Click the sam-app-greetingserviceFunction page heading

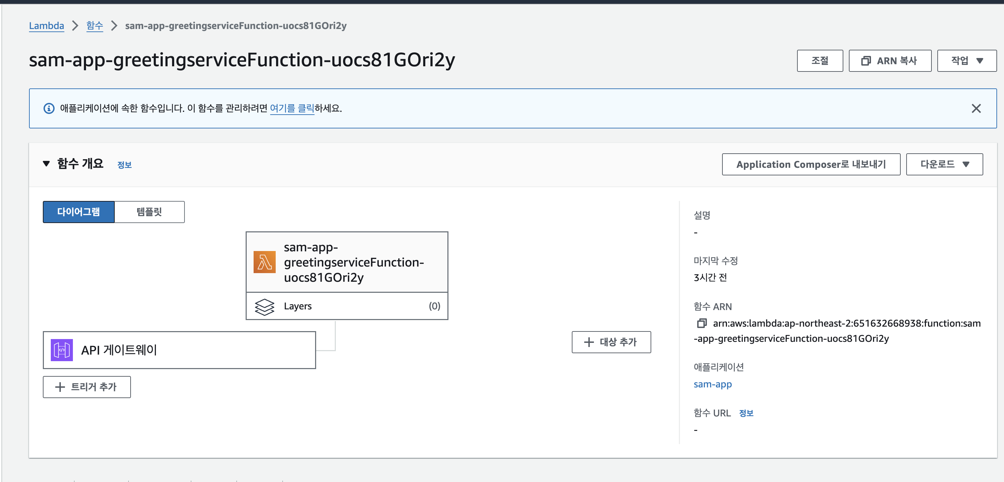tap(242, 60)
